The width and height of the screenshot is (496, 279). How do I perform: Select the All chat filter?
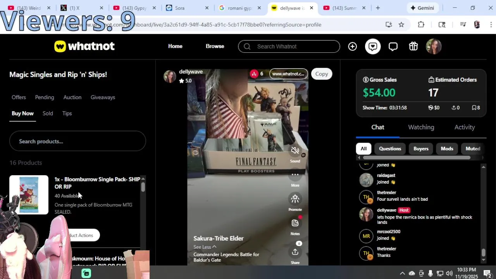(363, 149)
